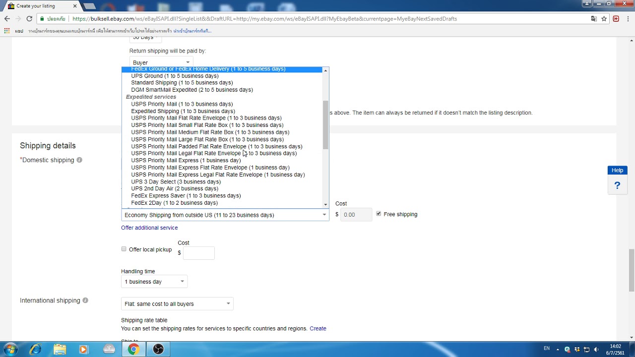
Task: Click the page vertical scrollbar thumb
Action: [x=632, y=270]
